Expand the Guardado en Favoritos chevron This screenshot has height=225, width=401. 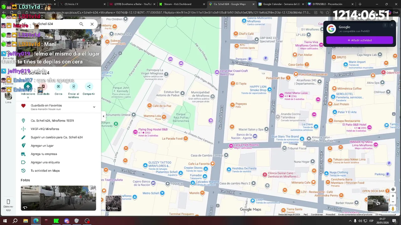point(94,107)
